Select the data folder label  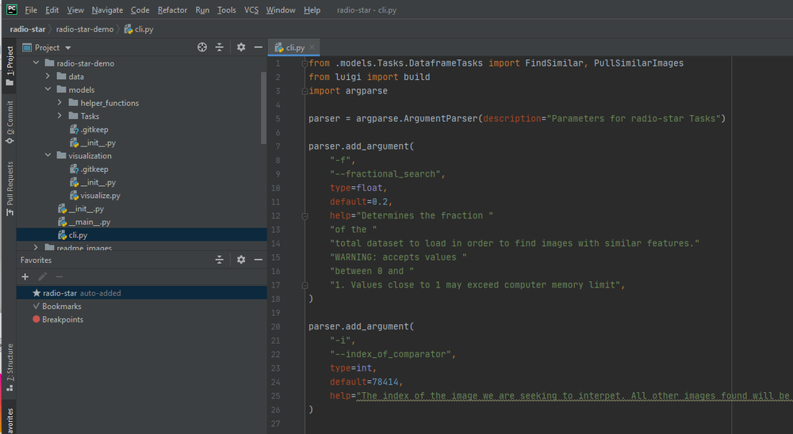(x=76, y=76)
